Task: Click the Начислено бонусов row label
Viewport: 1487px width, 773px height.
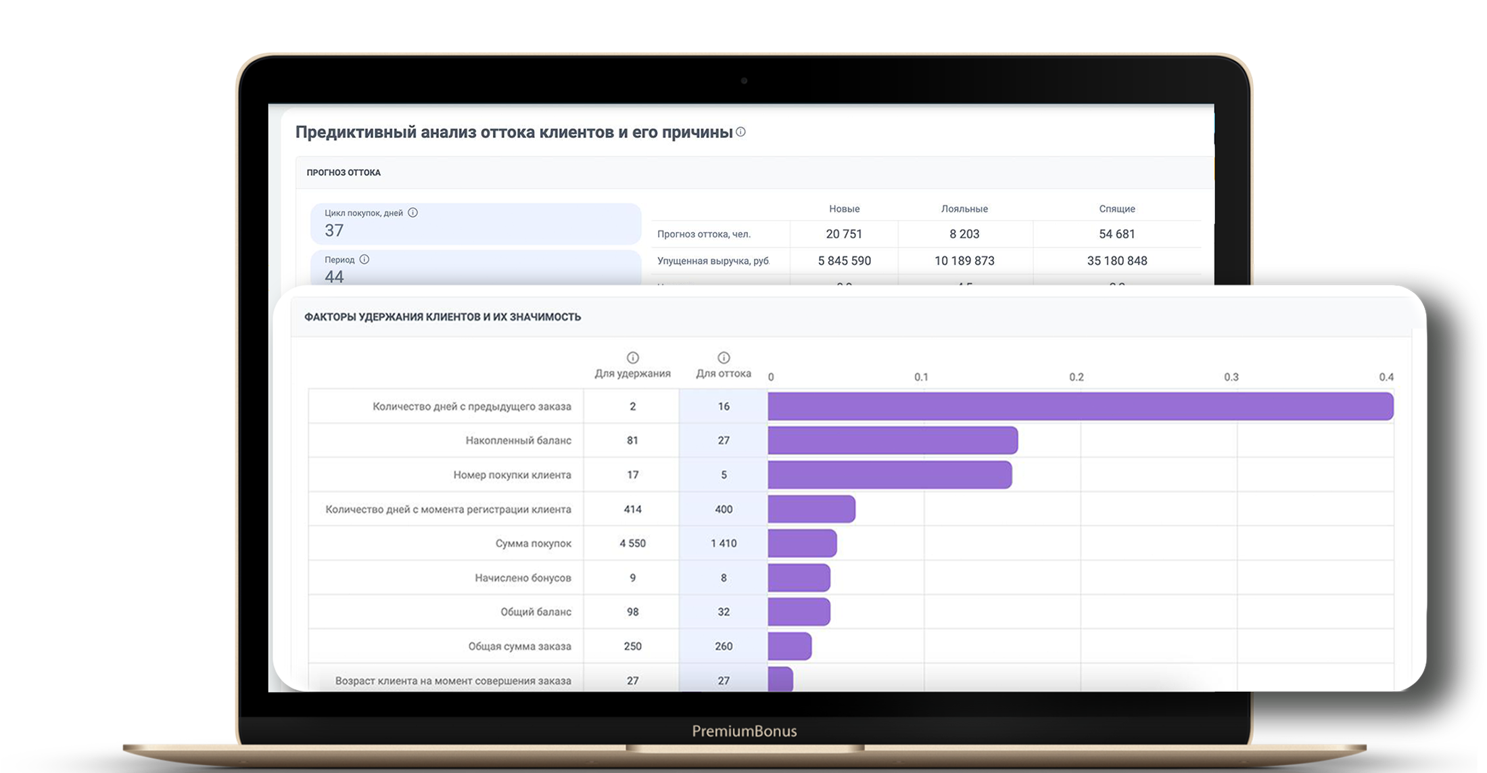Action: [x=523, y=578]
